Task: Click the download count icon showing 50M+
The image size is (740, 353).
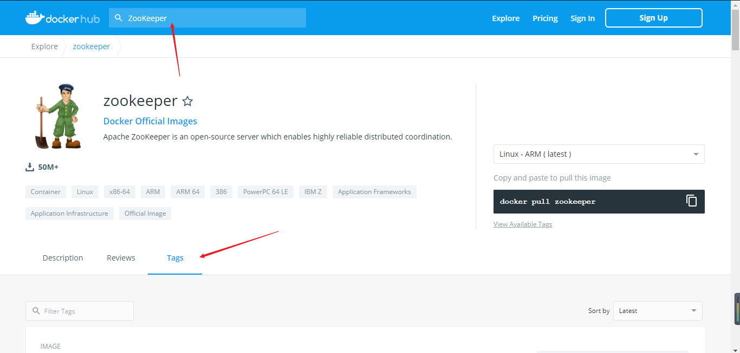Action: tap(30, 166)
